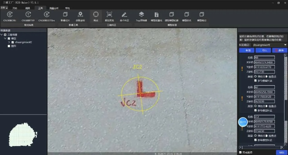Activate the 刺点 crosshair tool
Screen dimensions: 288x155
click(96, 15)
